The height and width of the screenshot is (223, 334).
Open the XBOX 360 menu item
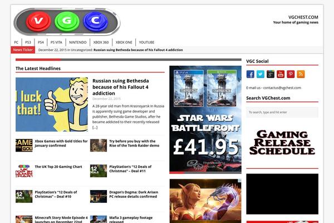pos(101,42)
